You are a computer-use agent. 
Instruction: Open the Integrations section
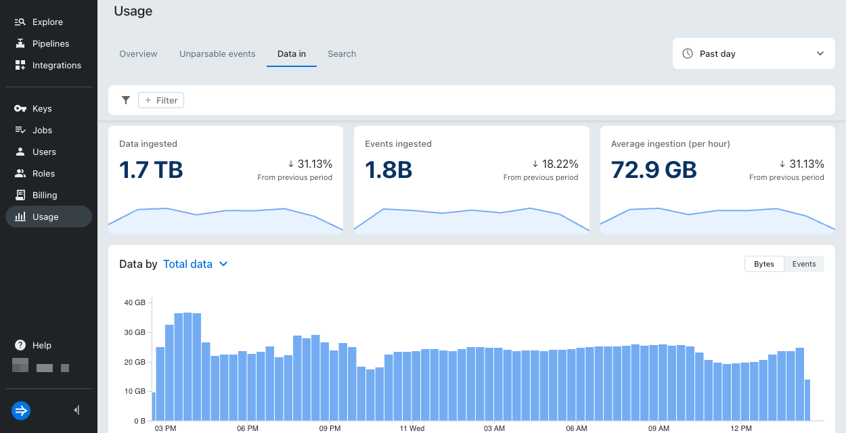(x=20, y=65)
